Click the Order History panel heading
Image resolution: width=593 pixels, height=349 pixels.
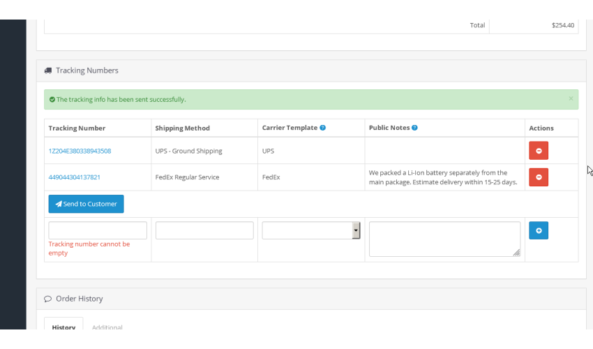(80, 299)
